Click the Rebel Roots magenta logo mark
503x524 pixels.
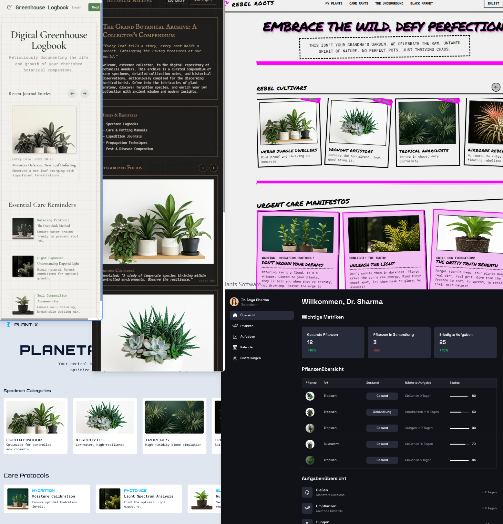click(x=228, y=4)
